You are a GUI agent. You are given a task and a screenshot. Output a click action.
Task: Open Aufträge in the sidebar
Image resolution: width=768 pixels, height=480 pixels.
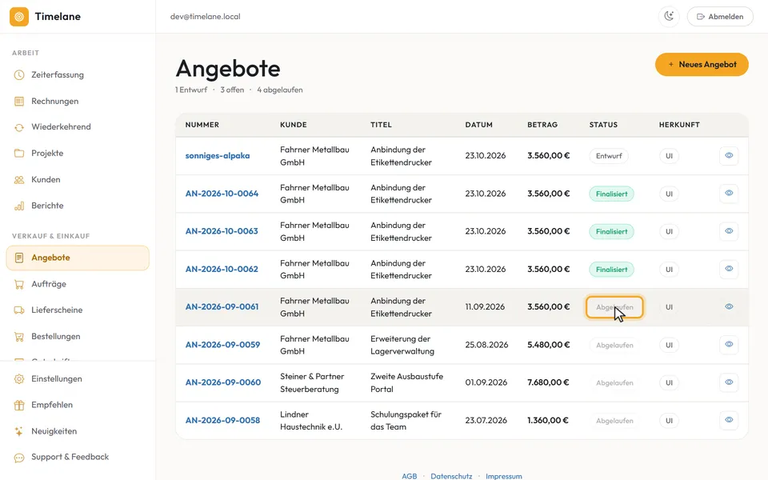78,284
